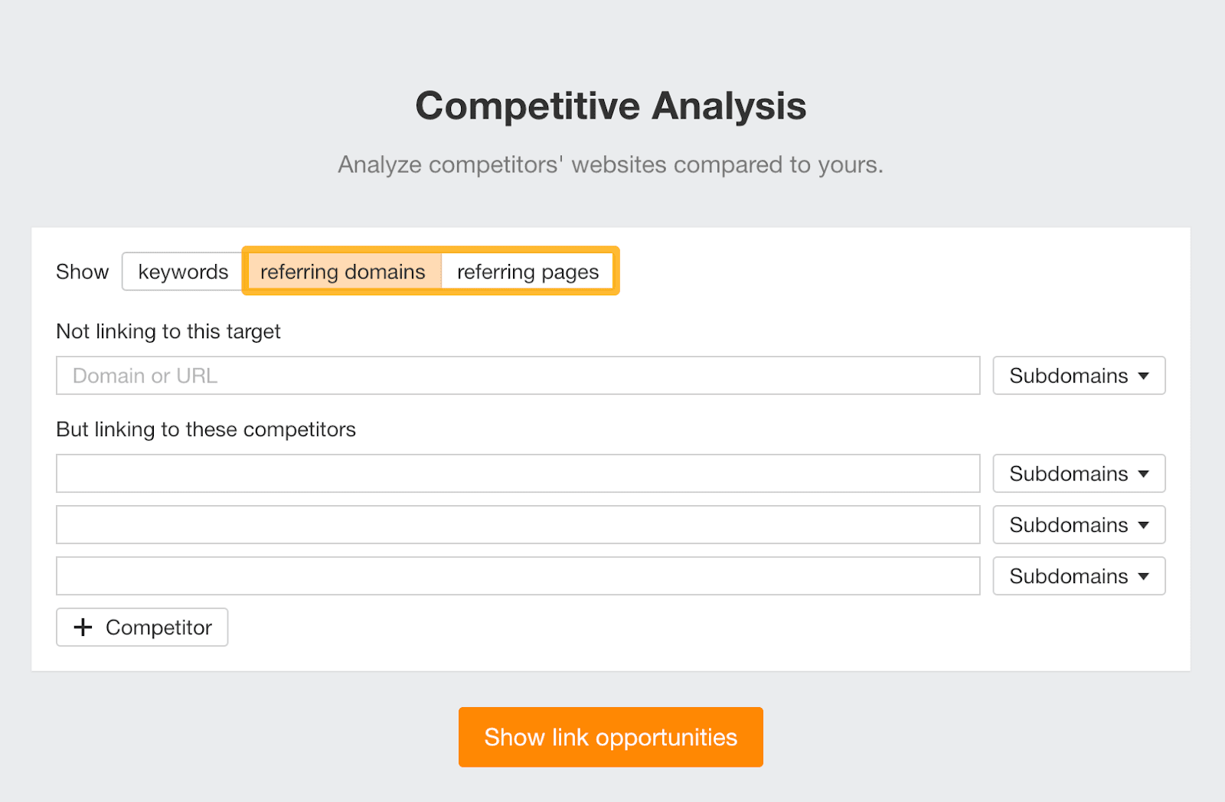Add another competitor with the Competitor button
The image size is (1225, 802).
[142, 628]
